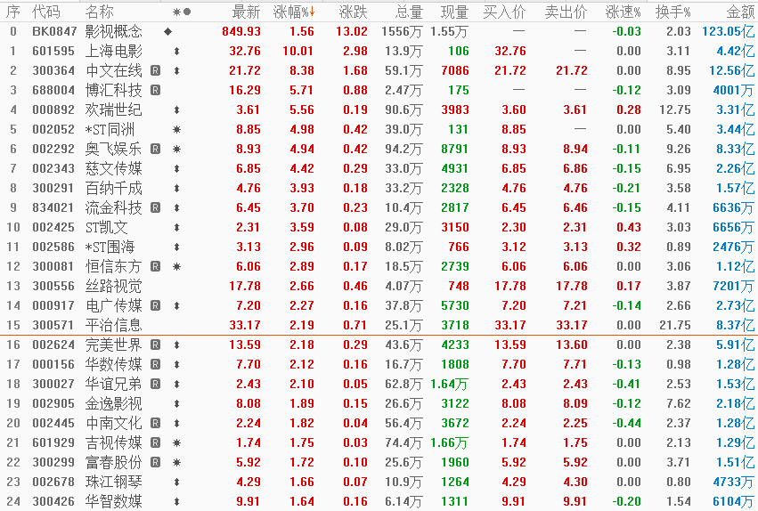Sort by the 最新 price column header
The height and width of the screenshot is (511, 758).
246,12
